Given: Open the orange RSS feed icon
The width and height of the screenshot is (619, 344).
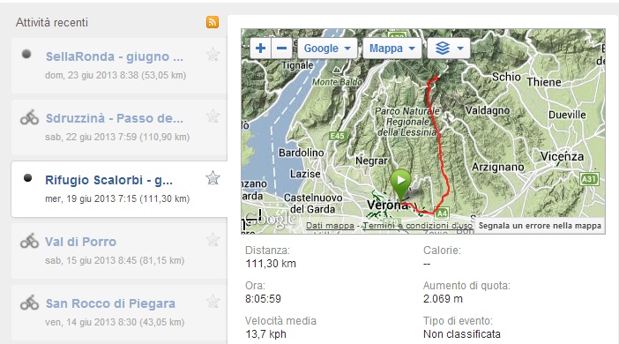Looking at the screenshot, I should (x=213, y=22).
